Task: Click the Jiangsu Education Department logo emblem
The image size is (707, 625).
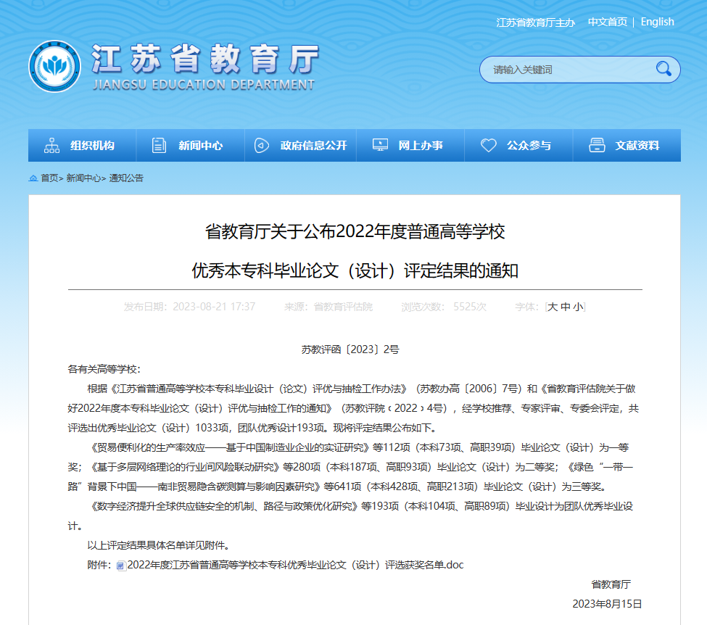Action: click(x=54, y=66)
